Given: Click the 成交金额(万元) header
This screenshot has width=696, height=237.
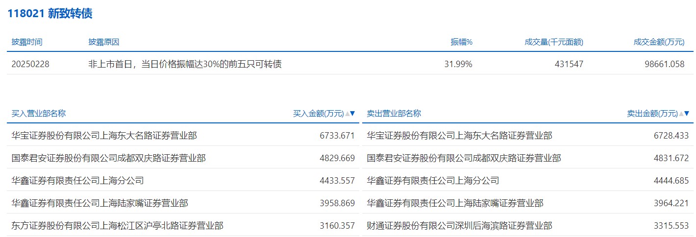Looking at the screenshot, I should [x=659, y=42].
